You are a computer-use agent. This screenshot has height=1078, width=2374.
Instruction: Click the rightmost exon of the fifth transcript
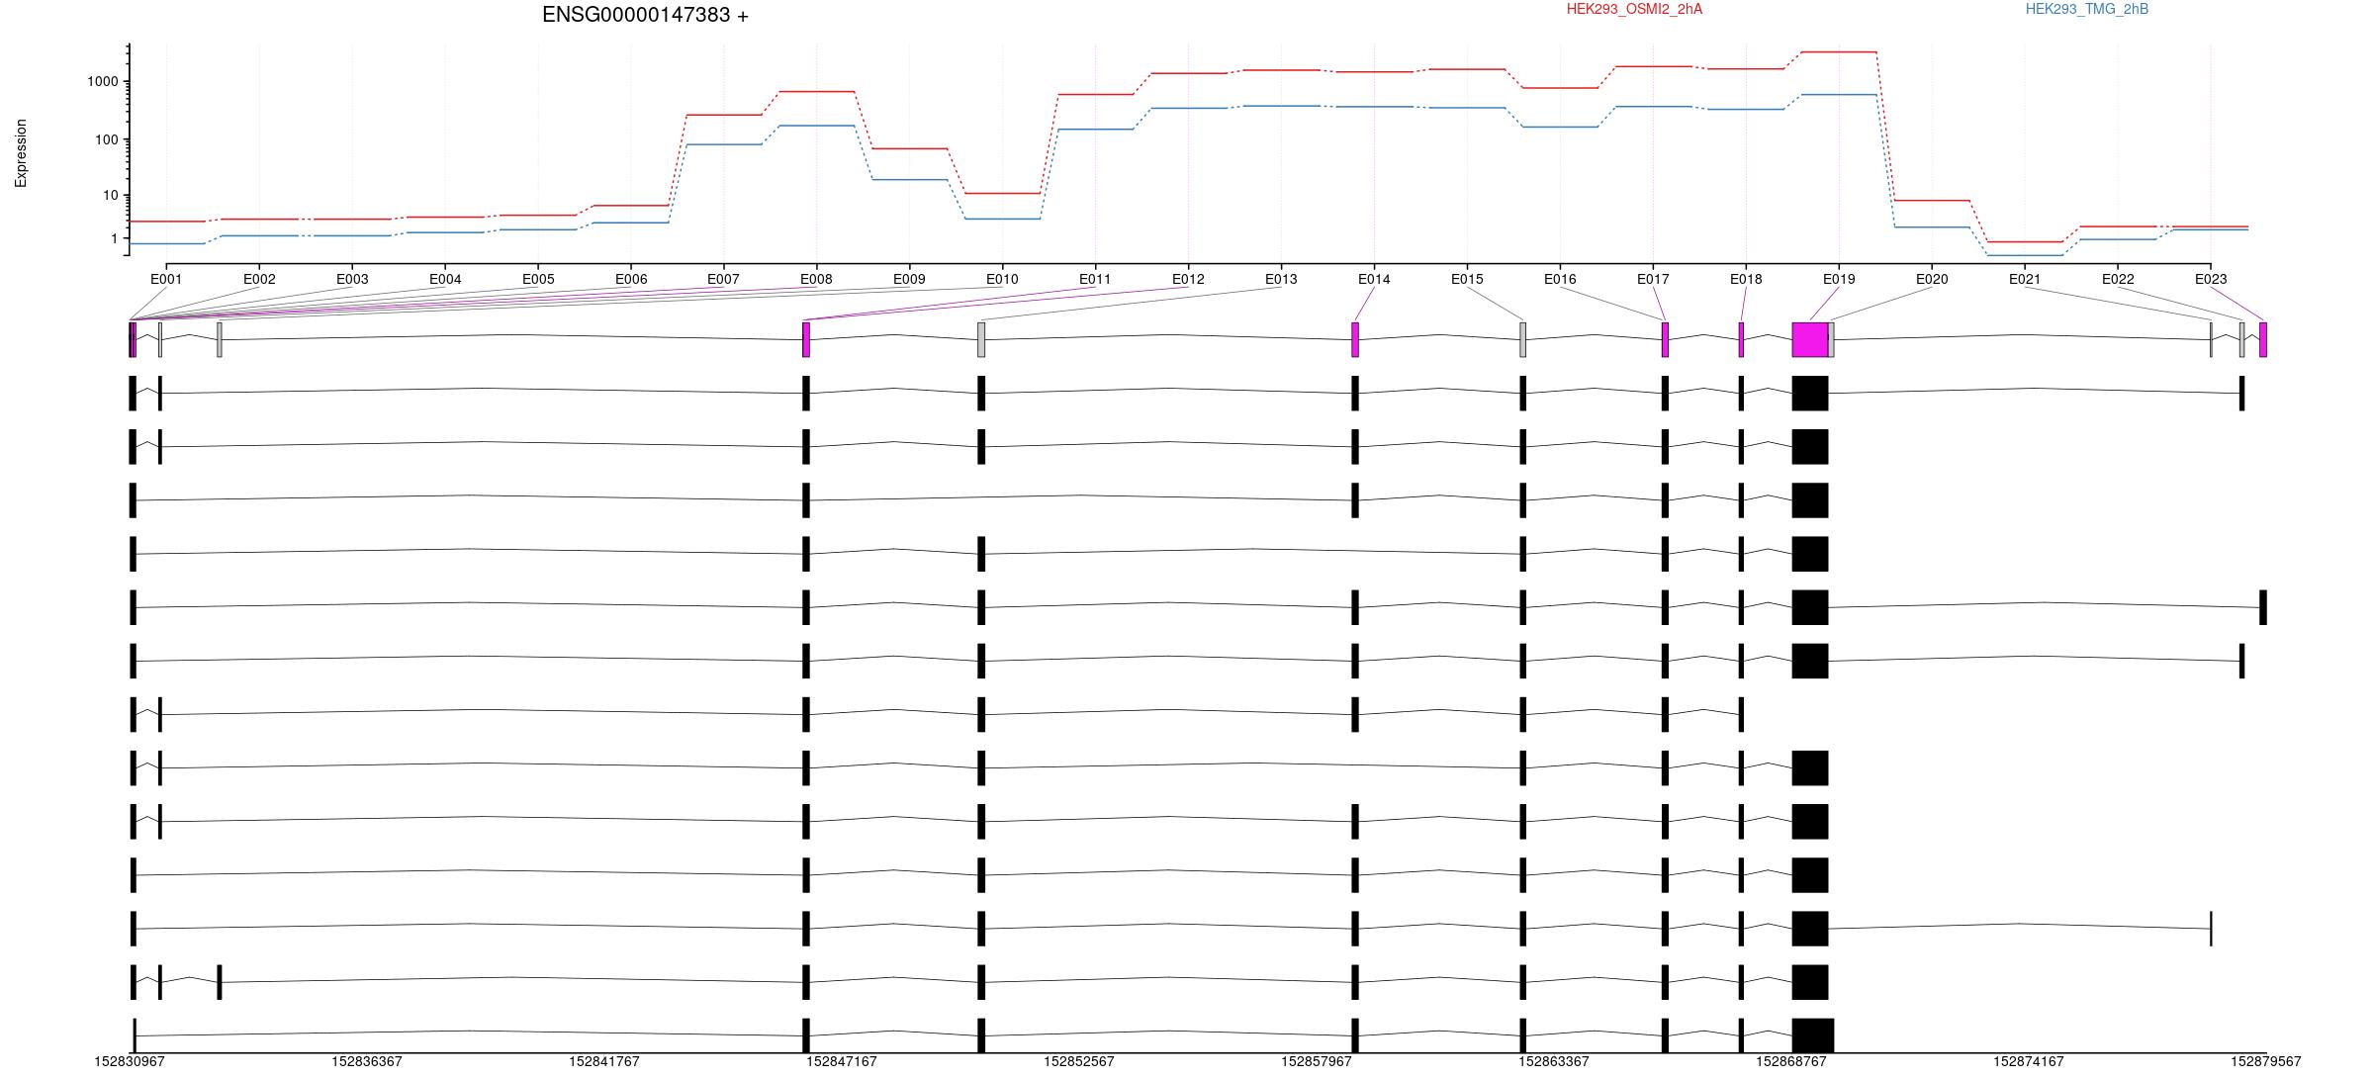[2263, 607]
